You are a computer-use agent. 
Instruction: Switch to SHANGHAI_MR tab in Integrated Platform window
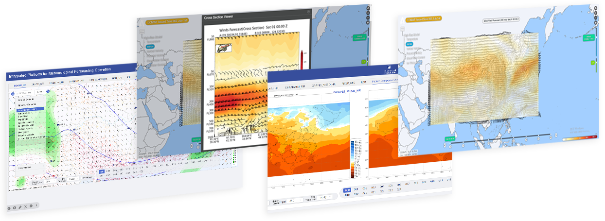tap(76, 81)
